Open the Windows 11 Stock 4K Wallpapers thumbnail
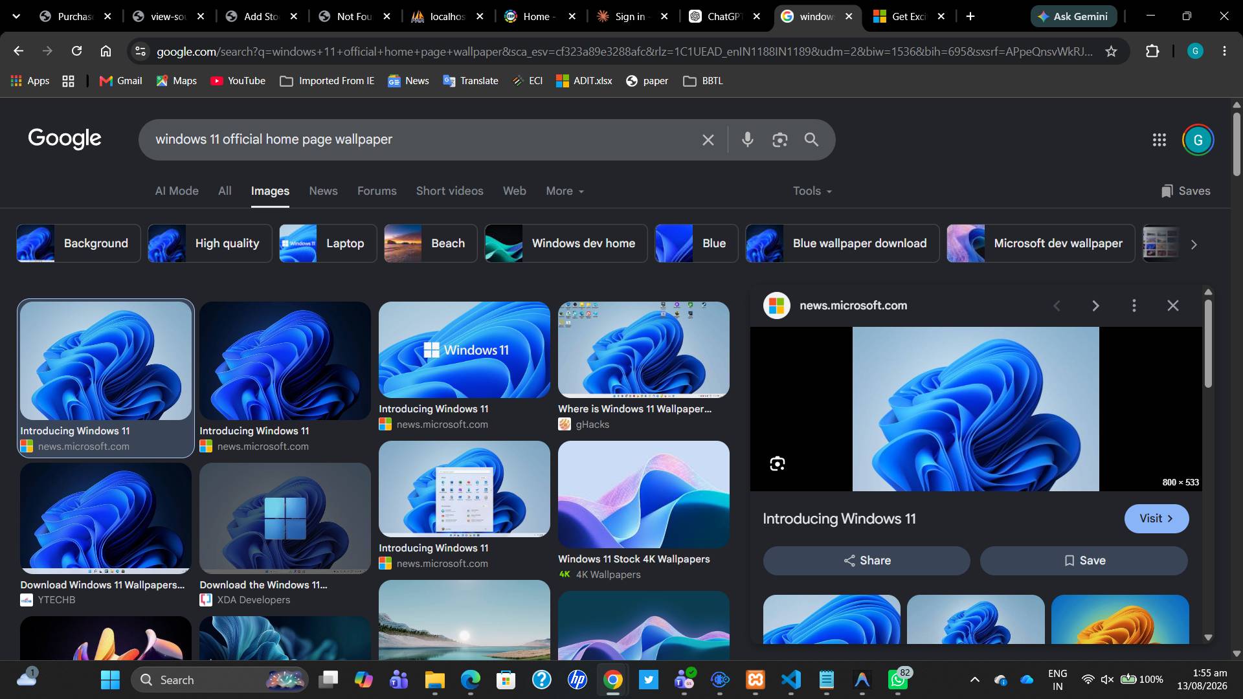This screenshot has width=1243, height=699. pos(644,494)
